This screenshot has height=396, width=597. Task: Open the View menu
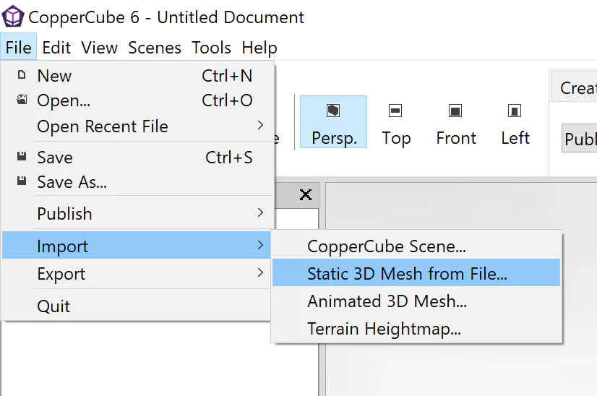coord(99,48)
